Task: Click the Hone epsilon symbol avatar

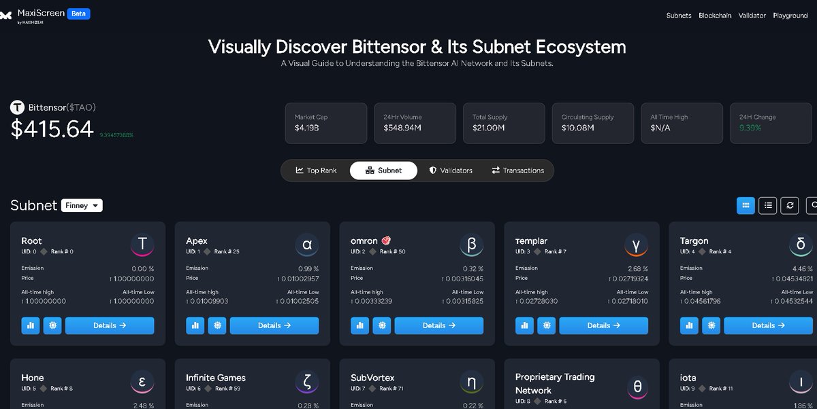Action: (142, 382)
